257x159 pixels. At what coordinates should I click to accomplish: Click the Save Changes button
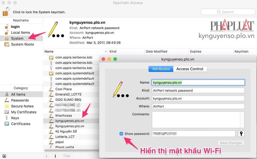(x=231, y=143)
